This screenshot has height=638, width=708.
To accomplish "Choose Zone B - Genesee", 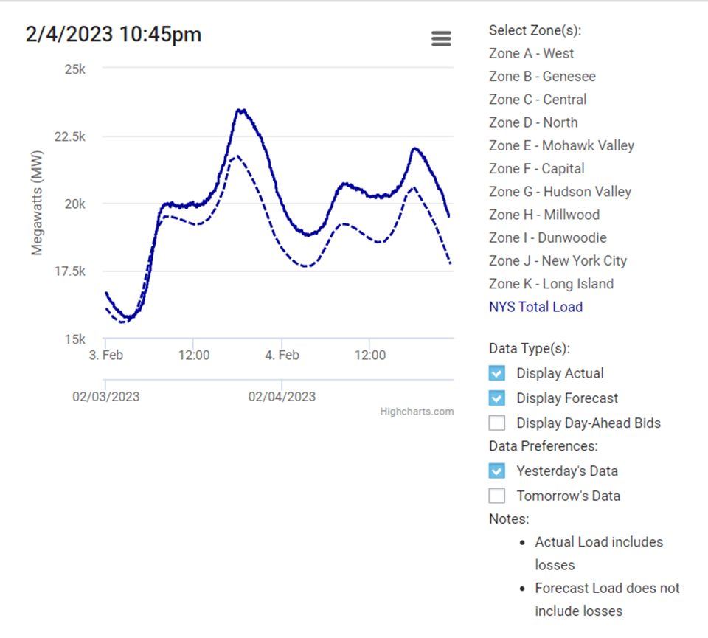I will (542, 77).
